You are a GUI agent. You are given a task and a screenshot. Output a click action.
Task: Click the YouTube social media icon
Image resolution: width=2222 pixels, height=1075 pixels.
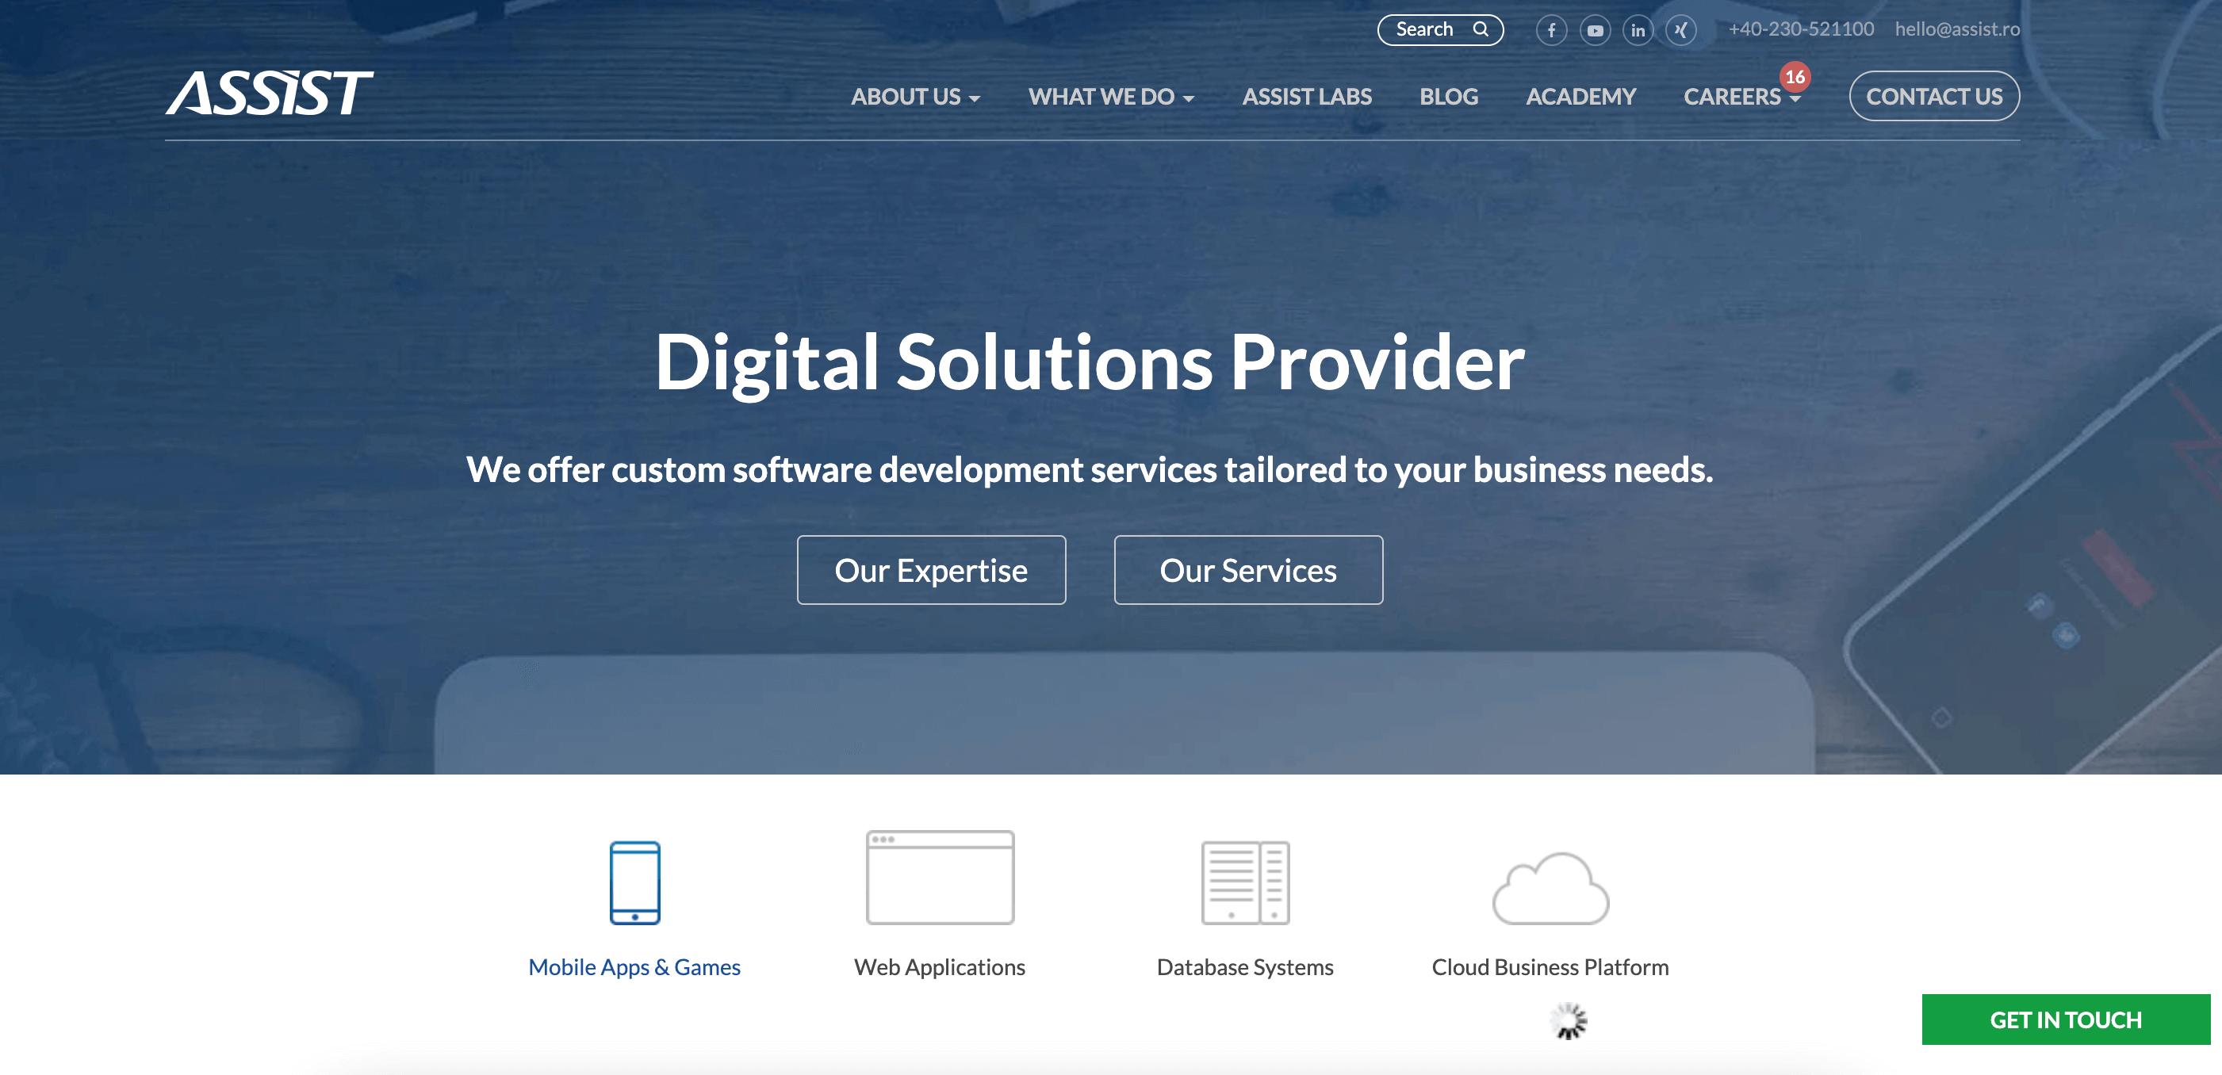click(1594, 27)
